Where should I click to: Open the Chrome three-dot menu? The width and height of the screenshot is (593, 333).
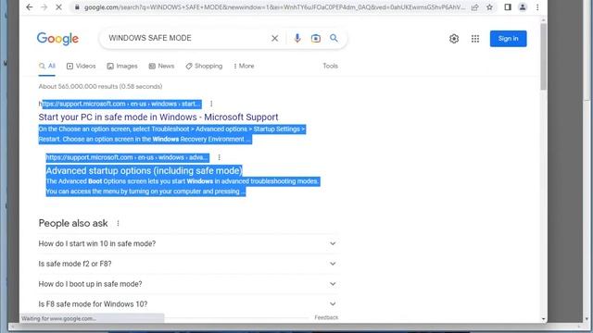tap(537, 7)
